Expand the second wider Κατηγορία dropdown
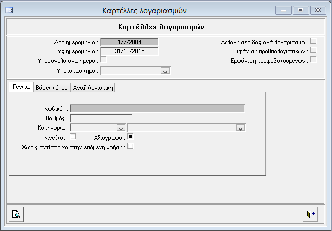Image resolution: width=332 pixels, height=231 pixels. point(241,127)
